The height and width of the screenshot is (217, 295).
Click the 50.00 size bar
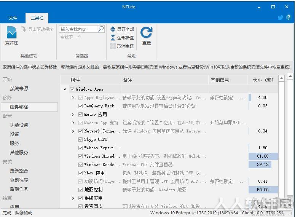coord(263,190)
